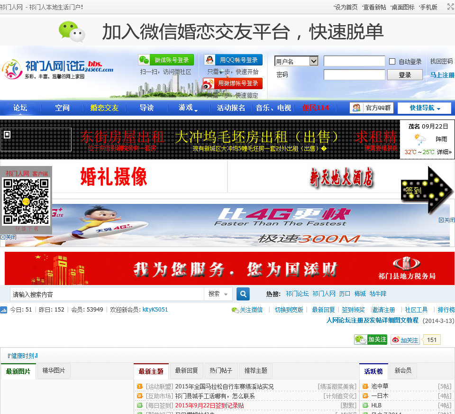Log in with 微信帐号登录 button
This screenshot has height=414, width=455.
[x=166, y=60]
